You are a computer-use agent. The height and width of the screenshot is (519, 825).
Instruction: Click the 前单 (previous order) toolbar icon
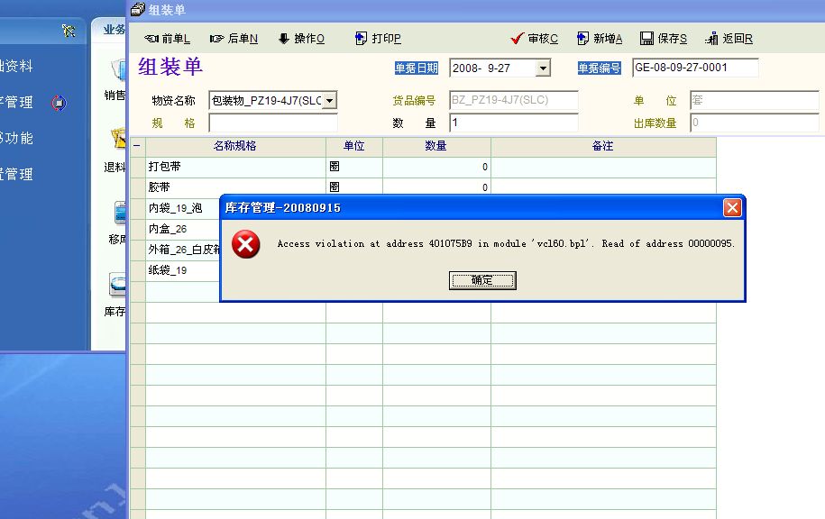(151, 39)
